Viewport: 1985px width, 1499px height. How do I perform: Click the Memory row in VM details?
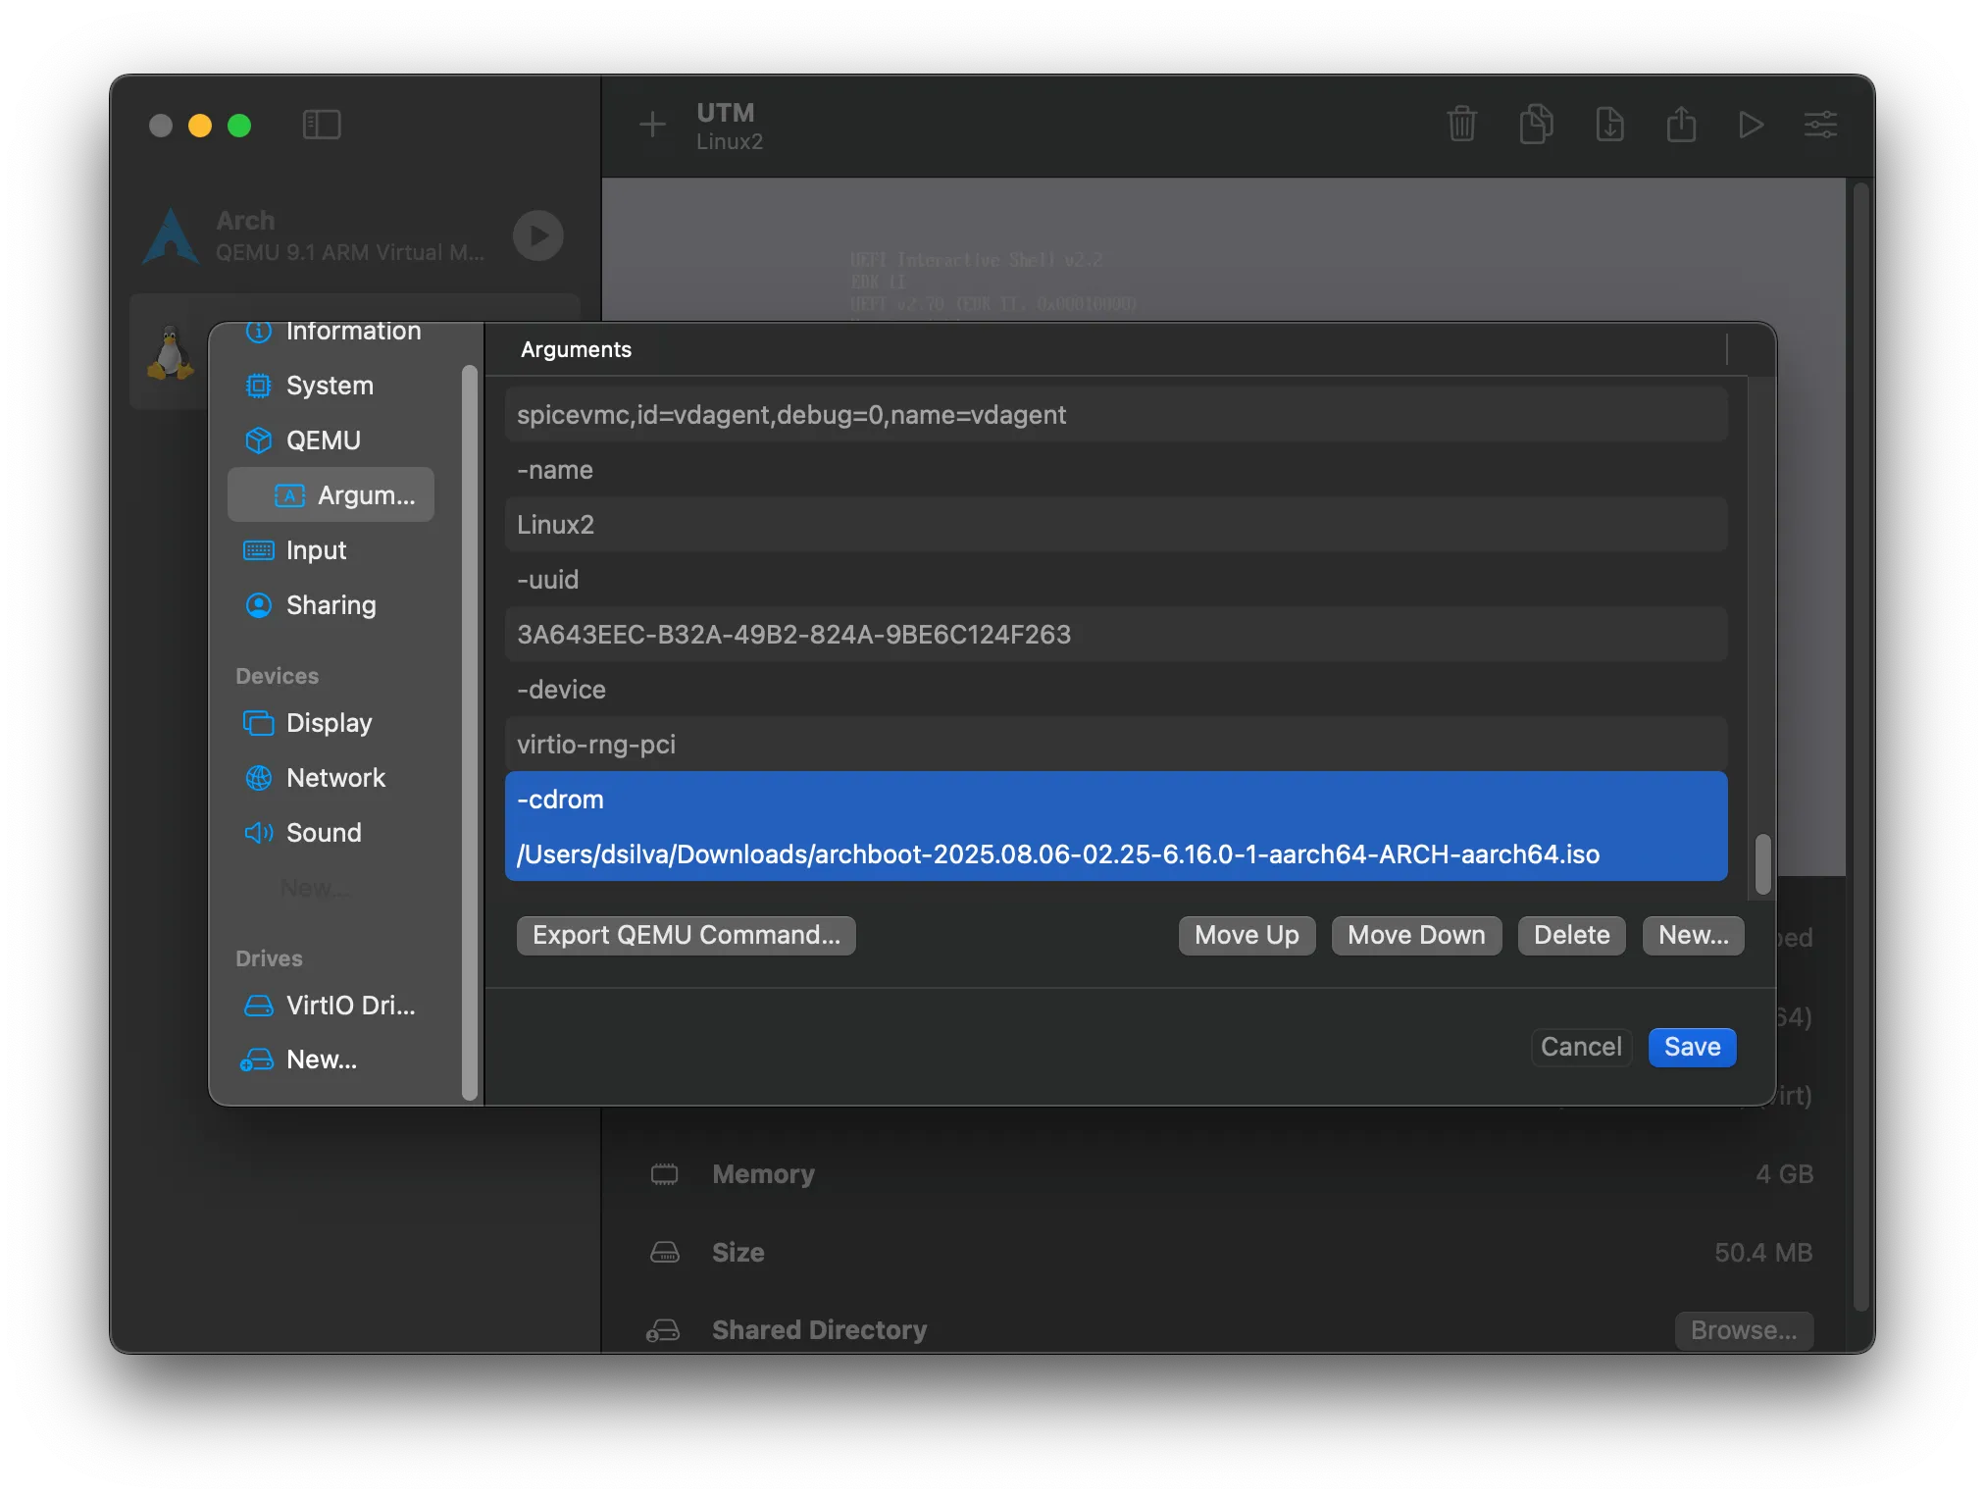pyautogui.click(x=1232, y=1174)
